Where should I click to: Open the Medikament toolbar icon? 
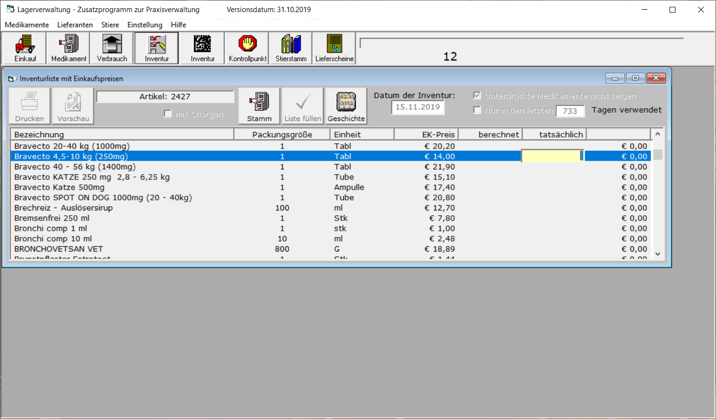[x=69, y=48]
